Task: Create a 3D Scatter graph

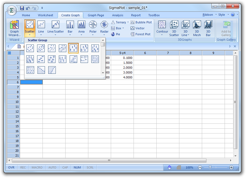Action: pos(174,28)
